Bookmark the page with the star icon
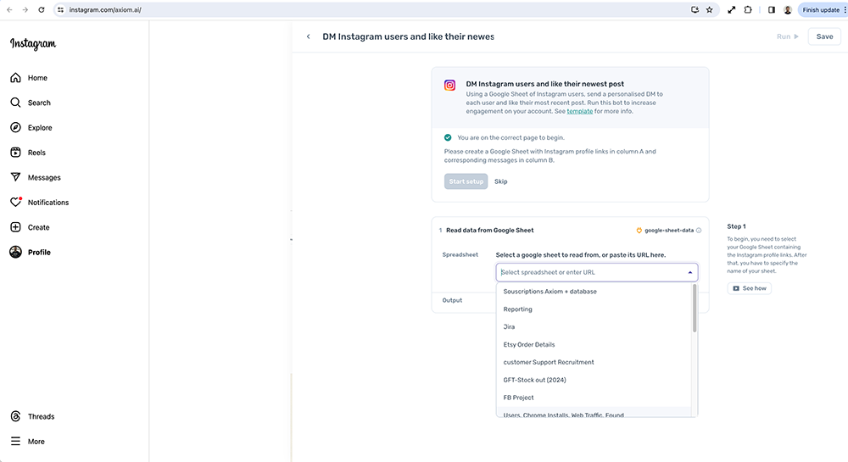The image size is (848, 462). tap(710, 9)
